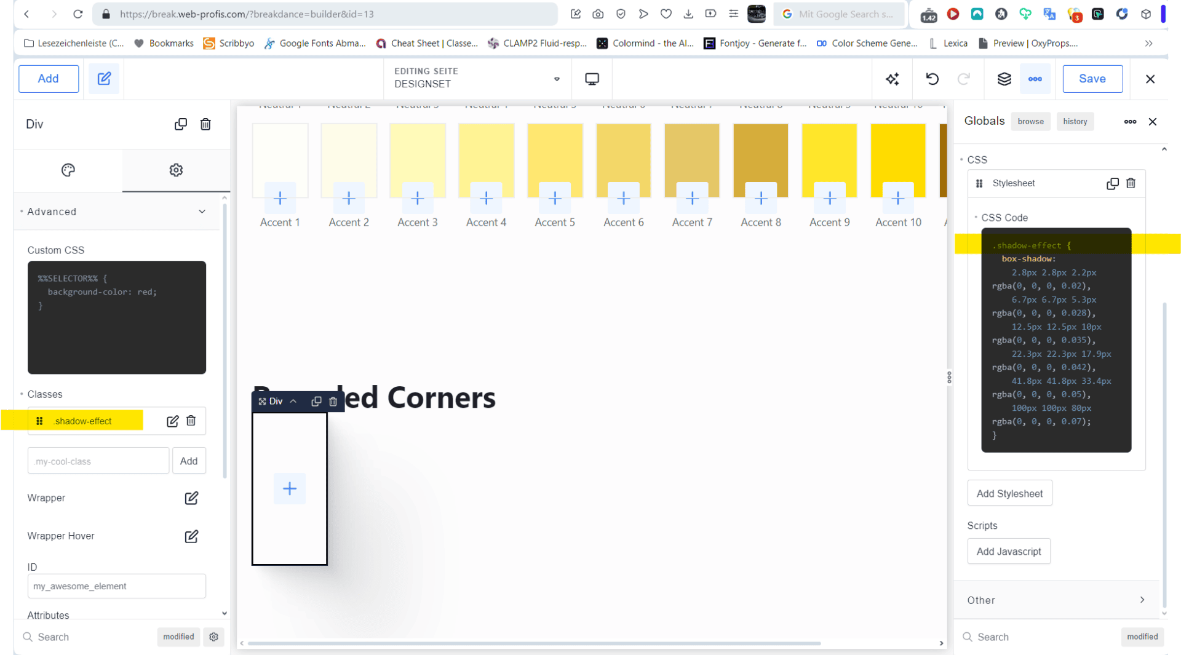Open the history tab in Globals
This screenshot has width=1181, height=655.
pos(1075,122)
